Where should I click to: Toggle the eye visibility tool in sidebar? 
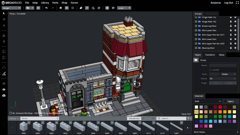pyautogui.click(x=4, y=89)
